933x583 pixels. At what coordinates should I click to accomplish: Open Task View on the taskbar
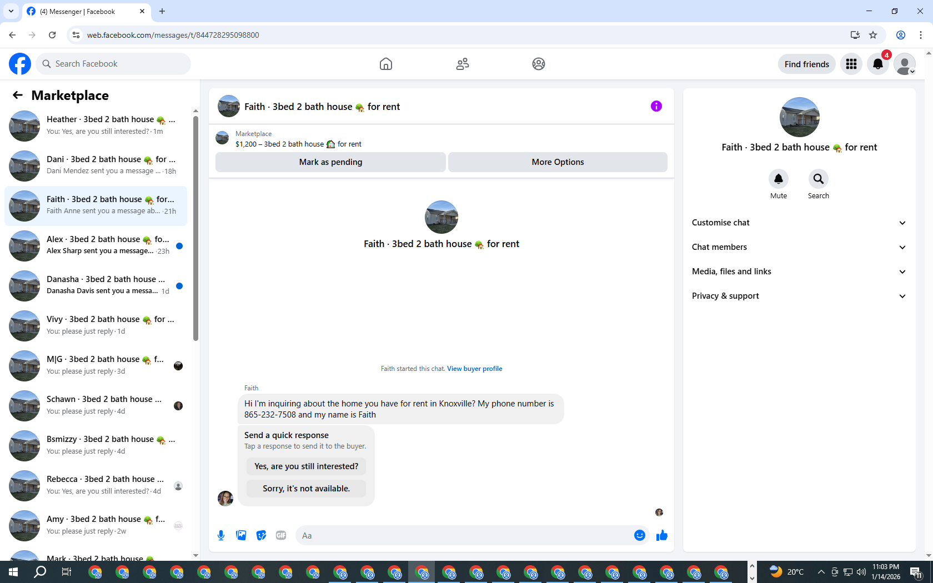[x=67, y=572]
